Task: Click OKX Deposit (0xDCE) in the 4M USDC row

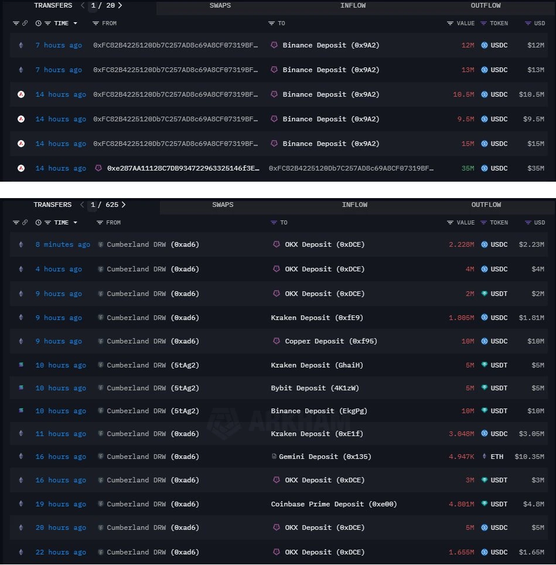Action: point(325,269)
